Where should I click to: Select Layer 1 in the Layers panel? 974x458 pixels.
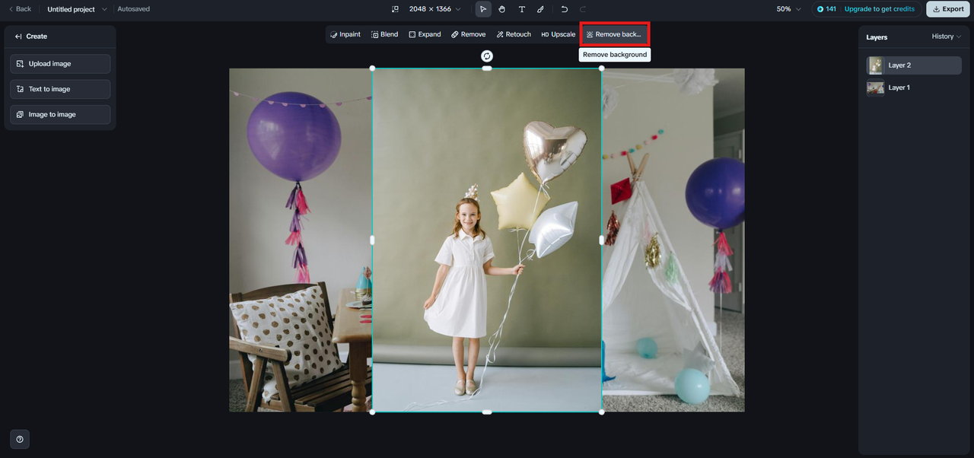point(914,87)
